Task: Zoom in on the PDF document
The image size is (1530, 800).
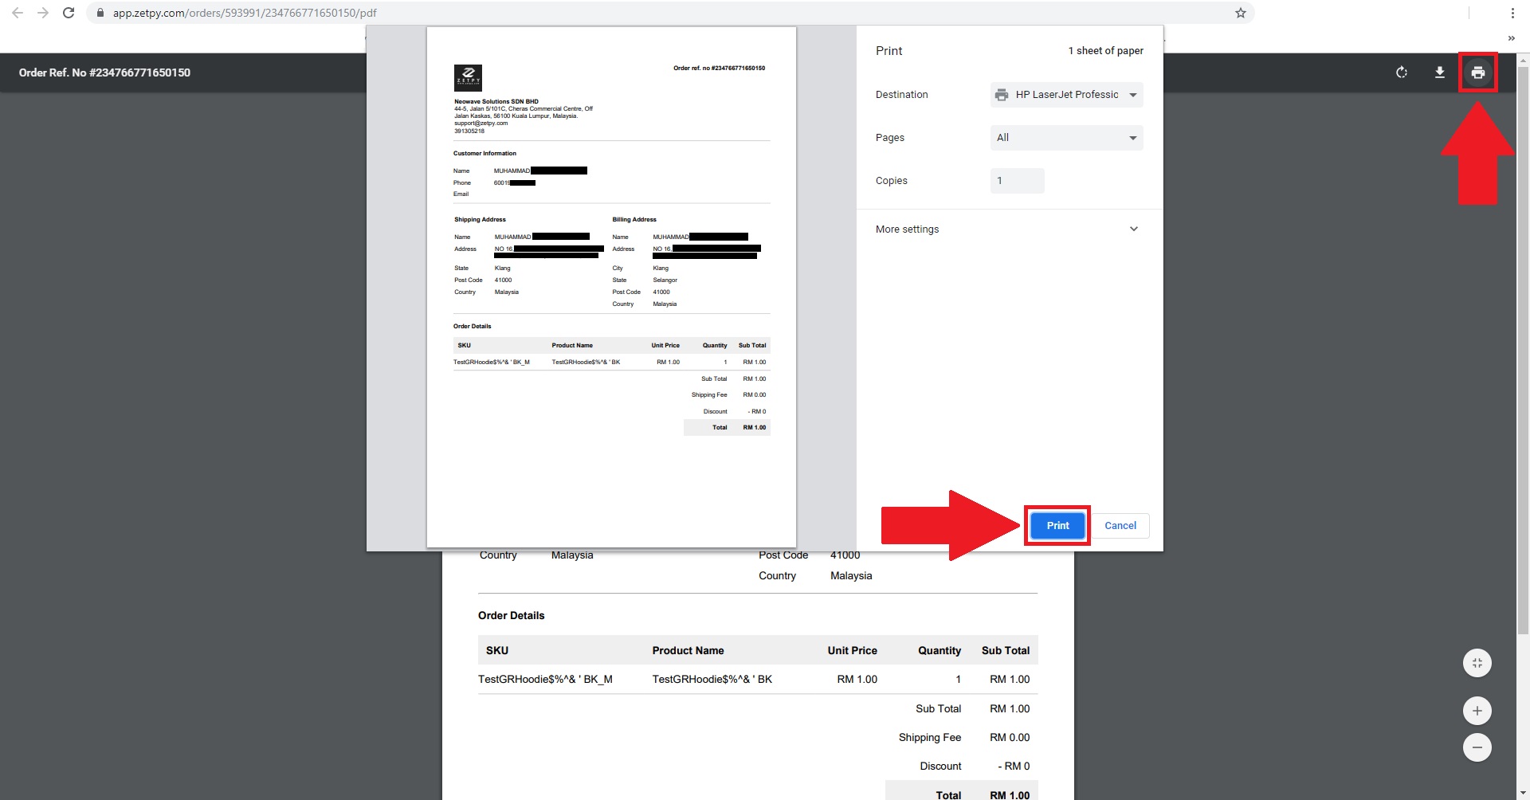Action: pos(1477,711)
